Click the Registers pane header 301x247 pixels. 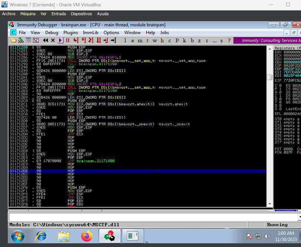pos(287,48)
